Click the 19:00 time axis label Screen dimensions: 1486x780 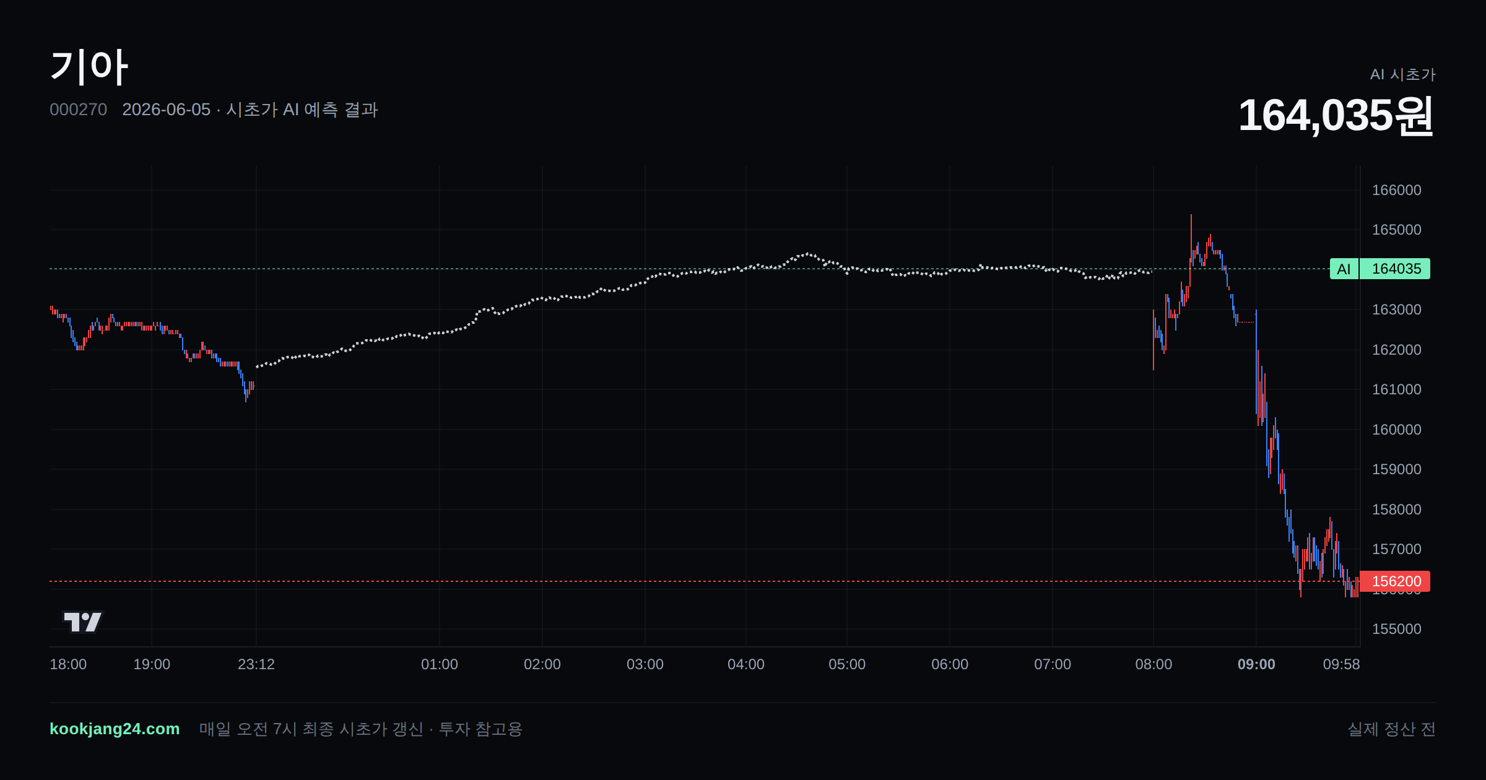152,664
